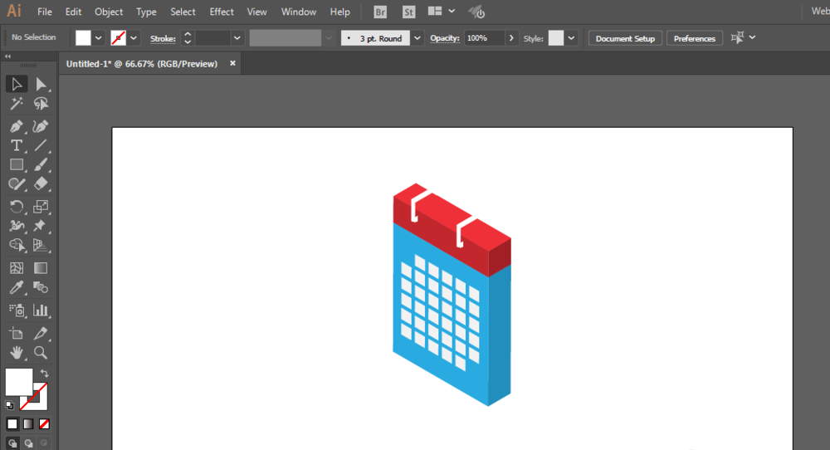
Task: Click the Fill color swatch in the Tools panel
Action: 18,382
